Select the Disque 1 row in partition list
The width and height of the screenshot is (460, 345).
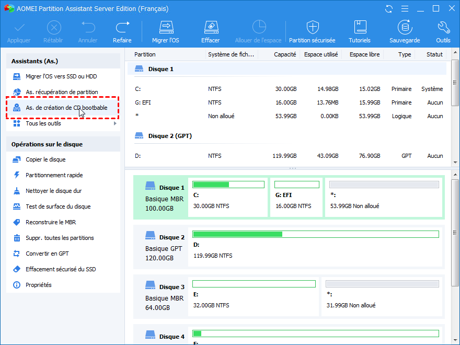(287, 69)
